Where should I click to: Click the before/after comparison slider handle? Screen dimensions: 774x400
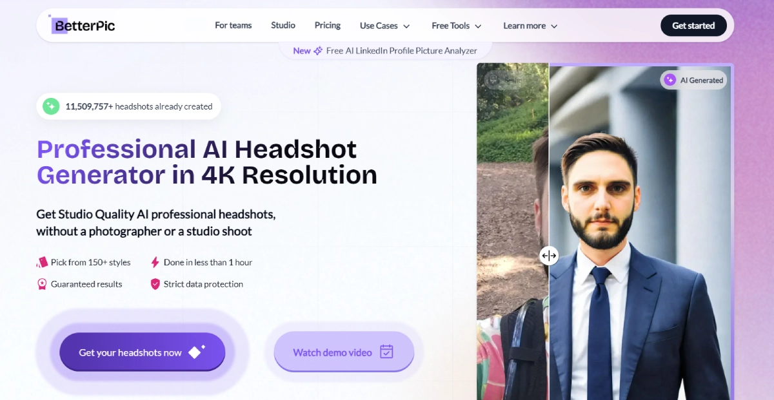click(549, 256)
